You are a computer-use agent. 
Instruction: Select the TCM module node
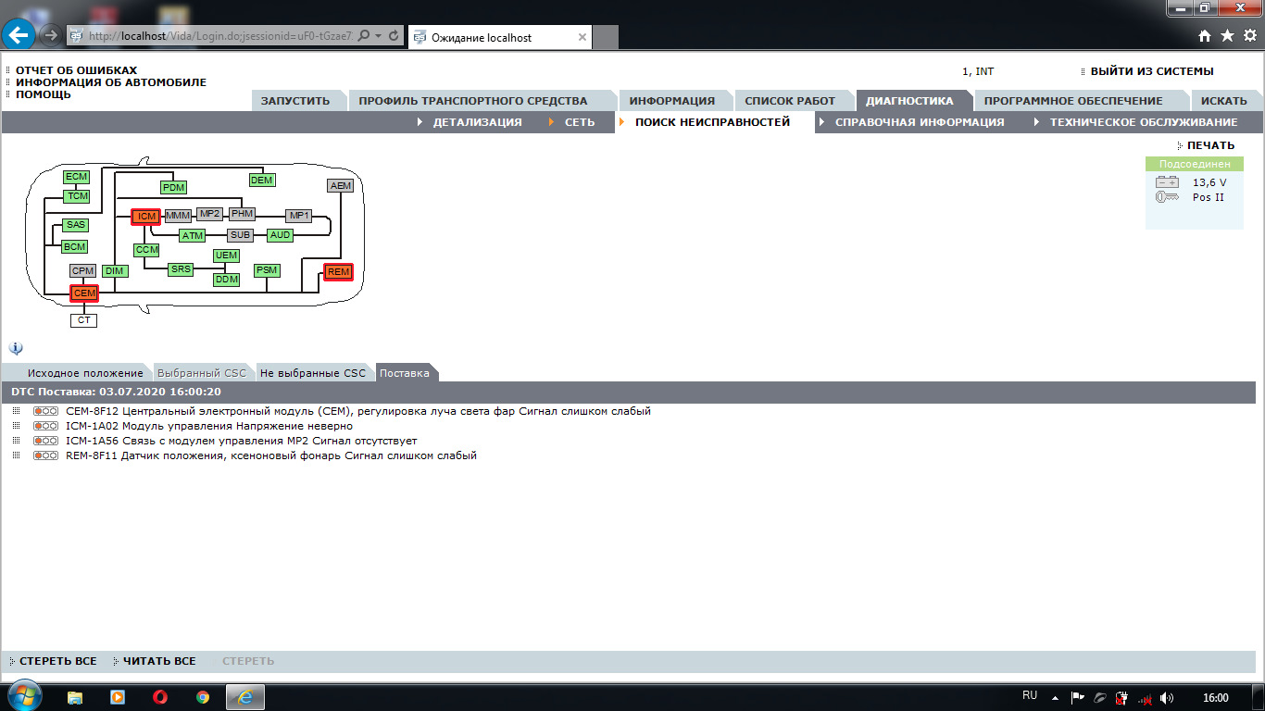pyautogui.click(x=77, y=196)
